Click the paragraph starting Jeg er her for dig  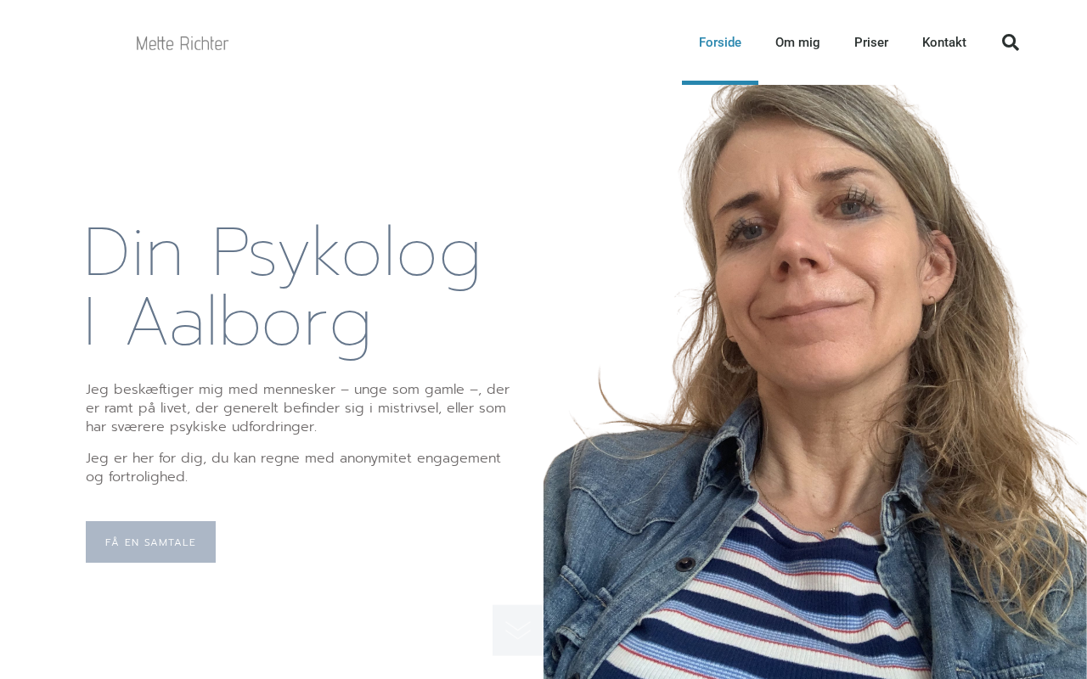tap(294, 468)
